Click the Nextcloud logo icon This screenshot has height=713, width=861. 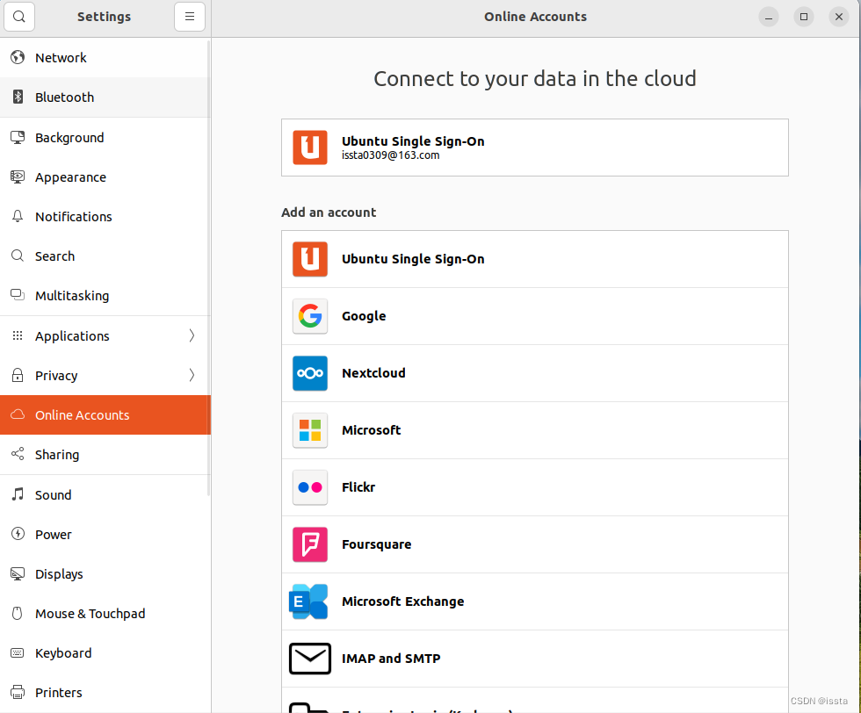310,373
